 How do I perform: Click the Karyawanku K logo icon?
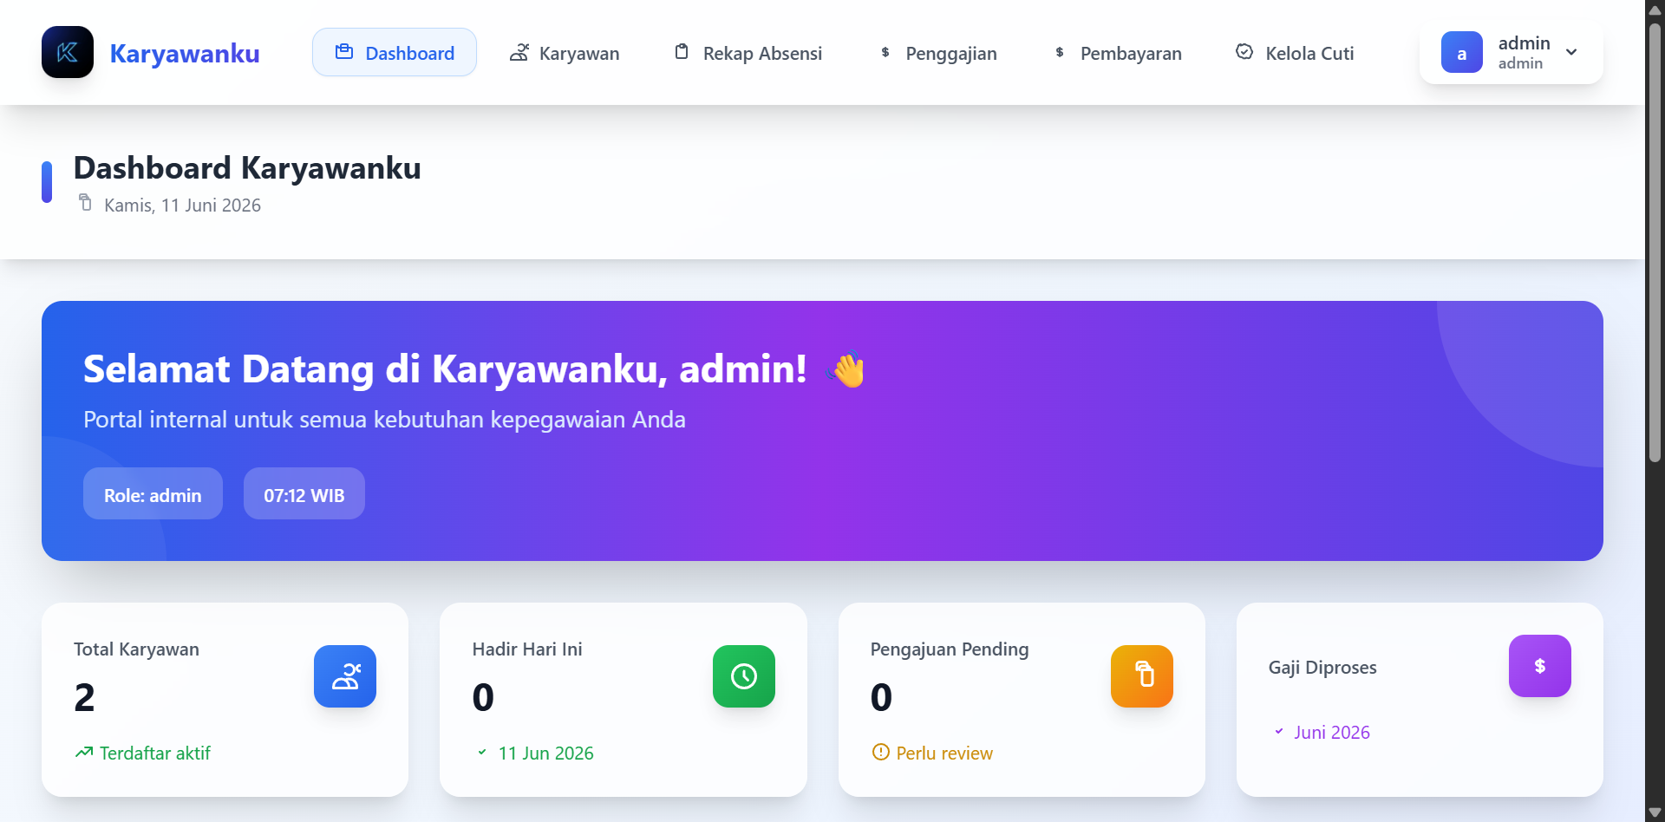click(x=68, y=52)
